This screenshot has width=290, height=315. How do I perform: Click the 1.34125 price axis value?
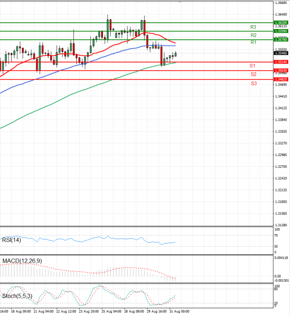[x=281, y=108]
